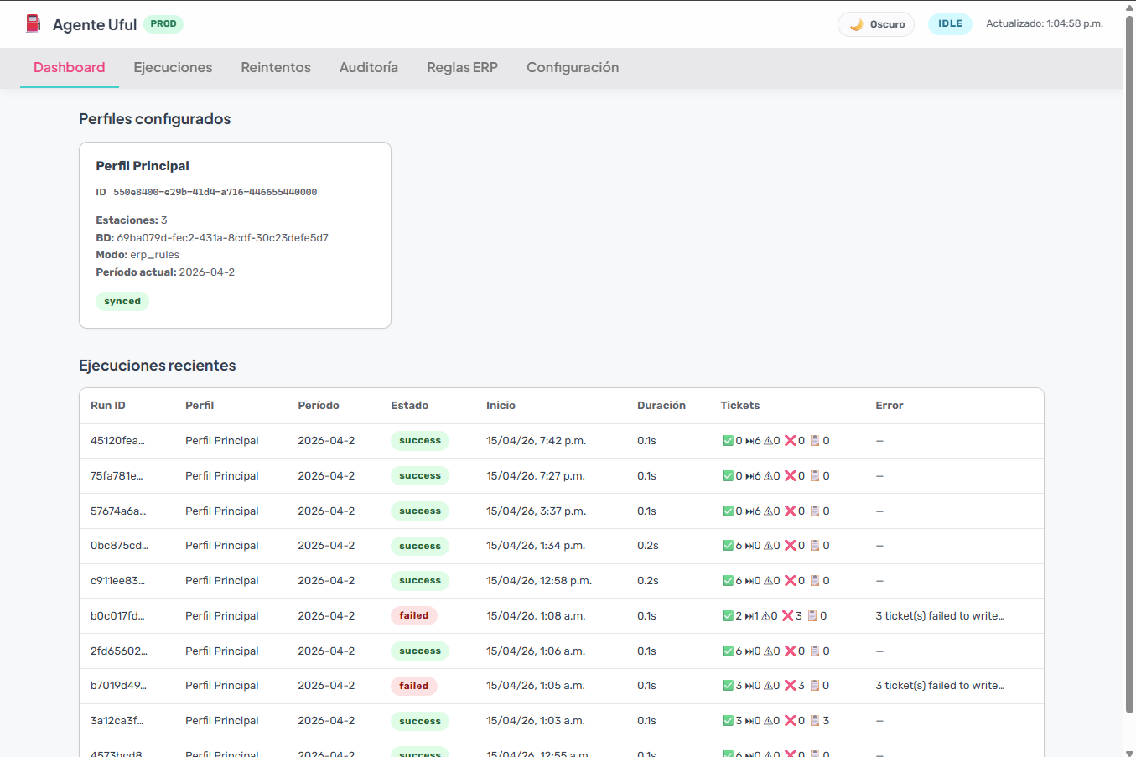The height and width of the screenshot is (757, 1136).
Task: Click the Duración column header
Action: [661, 406]
